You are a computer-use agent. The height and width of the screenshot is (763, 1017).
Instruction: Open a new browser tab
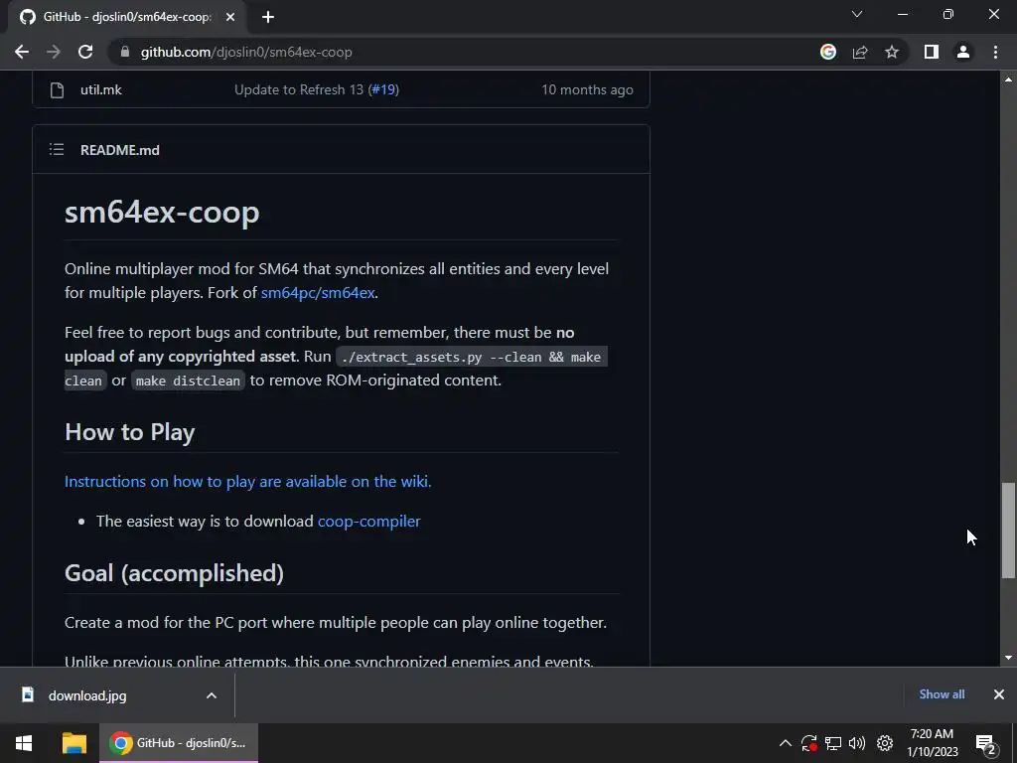coord(268,17)
